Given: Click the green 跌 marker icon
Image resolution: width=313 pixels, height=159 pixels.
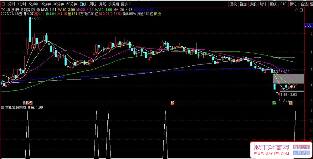Looking at the screenshot, I should pos(275,103).
